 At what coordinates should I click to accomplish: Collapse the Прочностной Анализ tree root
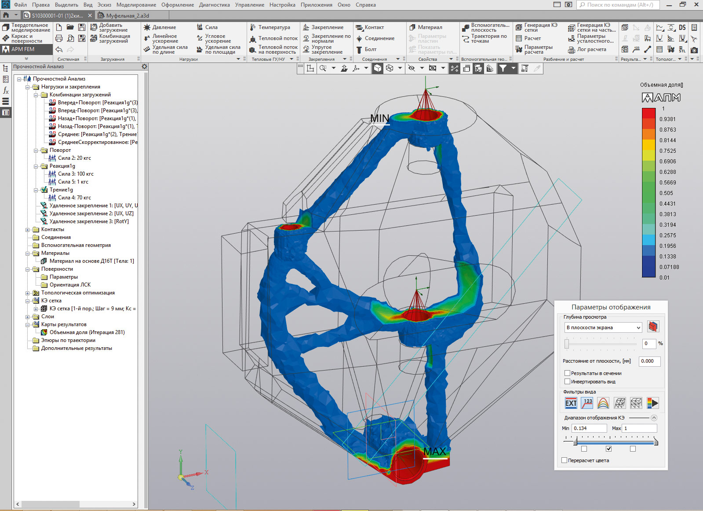click(19, 79)
